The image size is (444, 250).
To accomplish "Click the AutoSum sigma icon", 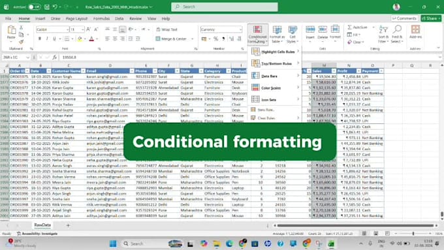I will click(x=350, y=27).
